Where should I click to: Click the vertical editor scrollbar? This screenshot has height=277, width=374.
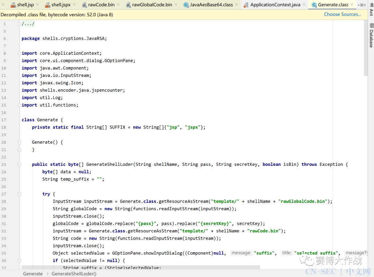[366, 48]
